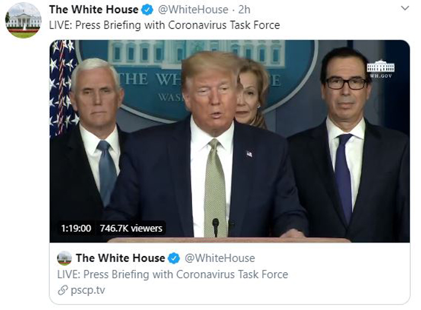The height and width of the screenshot is (310, 421).
Task: Click the small White House avatar in card
Action: [64, 258]
